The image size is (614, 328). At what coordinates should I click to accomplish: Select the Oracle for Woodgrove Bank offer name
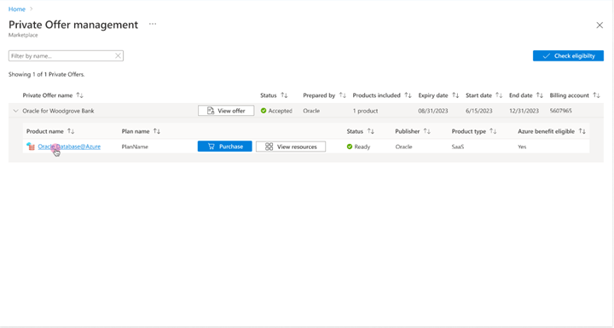pos(58,111)
